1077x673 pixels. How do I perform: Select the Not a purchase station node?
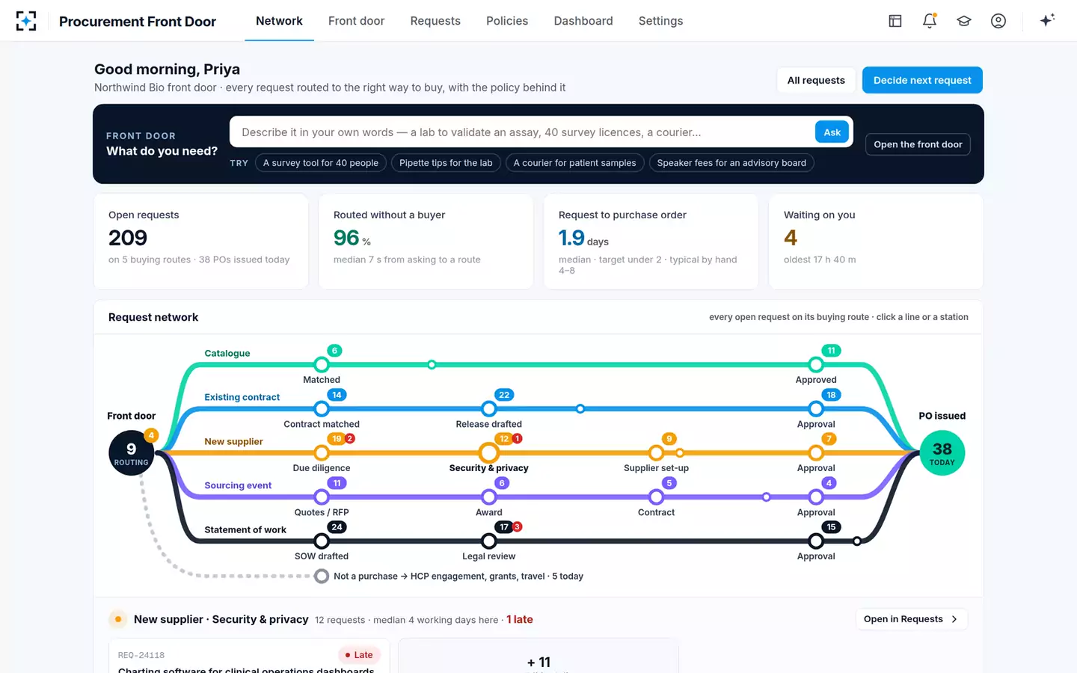322,576
